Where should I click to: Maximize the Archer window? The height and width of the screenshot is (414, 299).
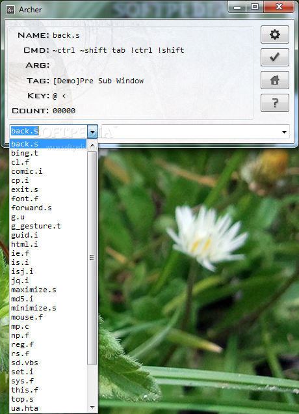click(255, 7)
